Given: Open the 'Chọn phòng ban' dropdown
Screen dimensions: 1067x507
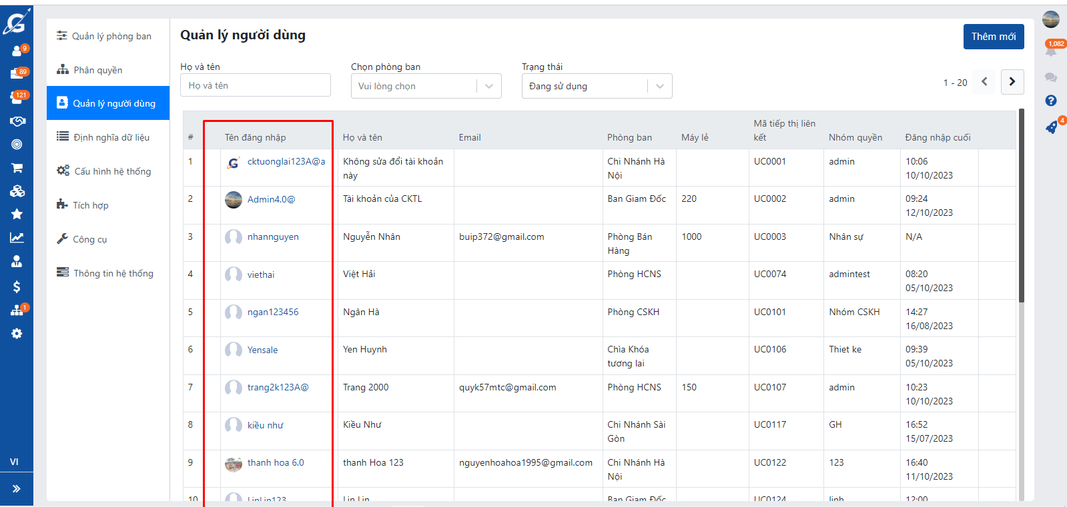Looking at the screenshot, I should point(426,86).
